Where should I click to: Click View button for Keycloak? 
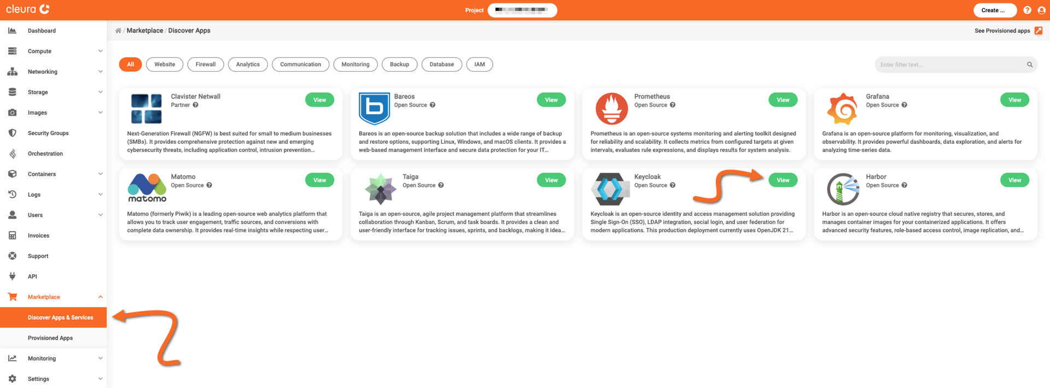[783, 180]
